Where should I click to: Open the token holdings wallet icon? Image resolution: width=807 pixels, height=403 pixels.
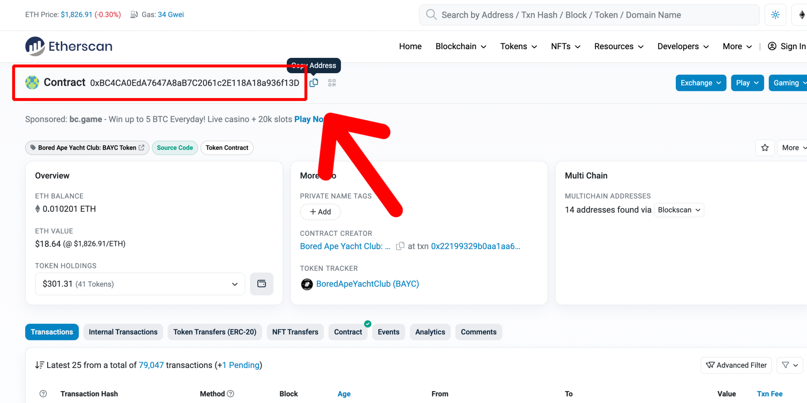pyautogui.click(x=262, y=284)
